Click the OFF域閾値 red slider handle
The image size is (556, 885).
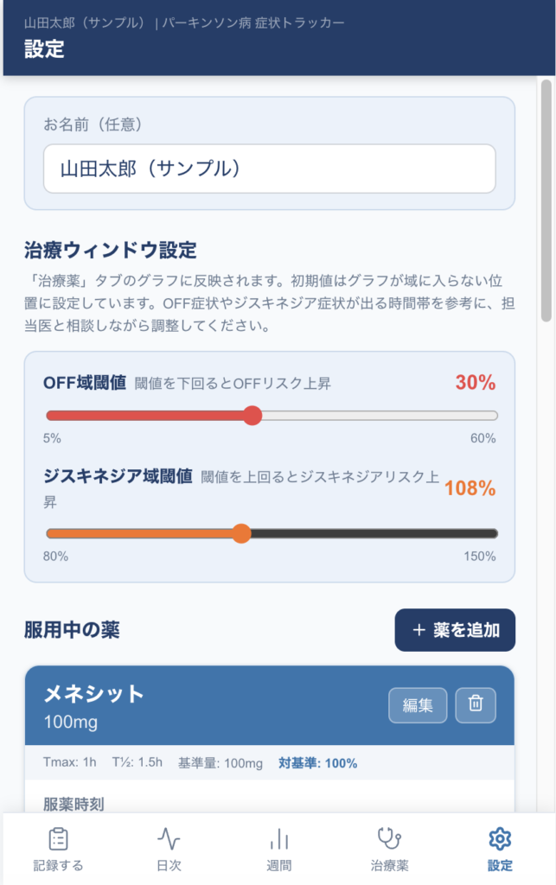pos(252,416)
